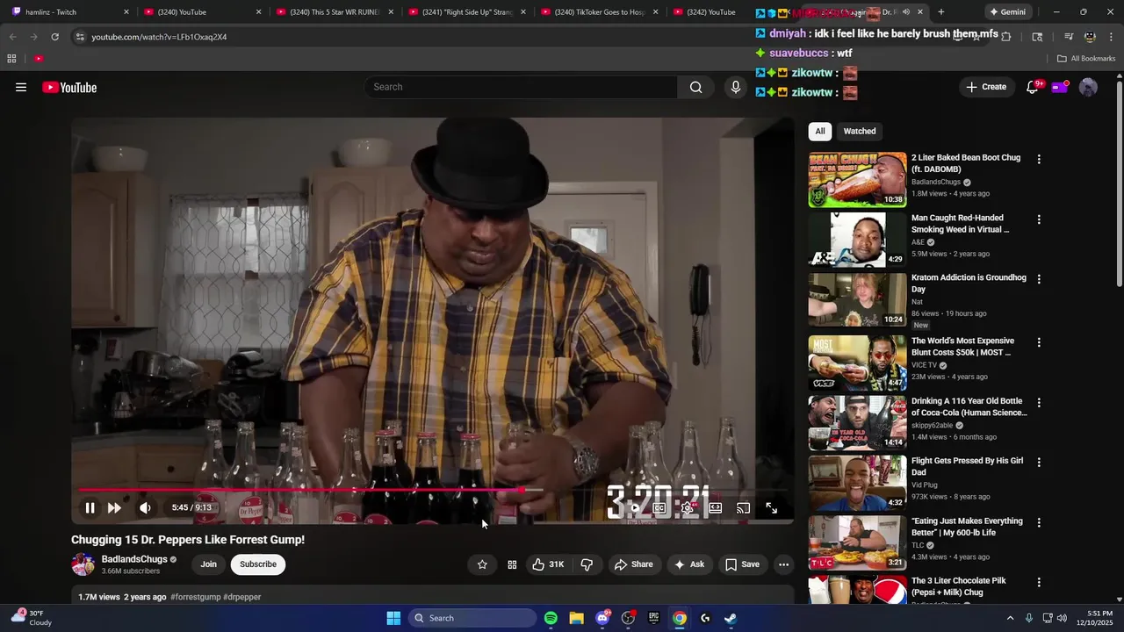The width and height of the screenshot is (1124, 632).
Task: Search with voice microphone icon
Action: click(x=736, y=87)
